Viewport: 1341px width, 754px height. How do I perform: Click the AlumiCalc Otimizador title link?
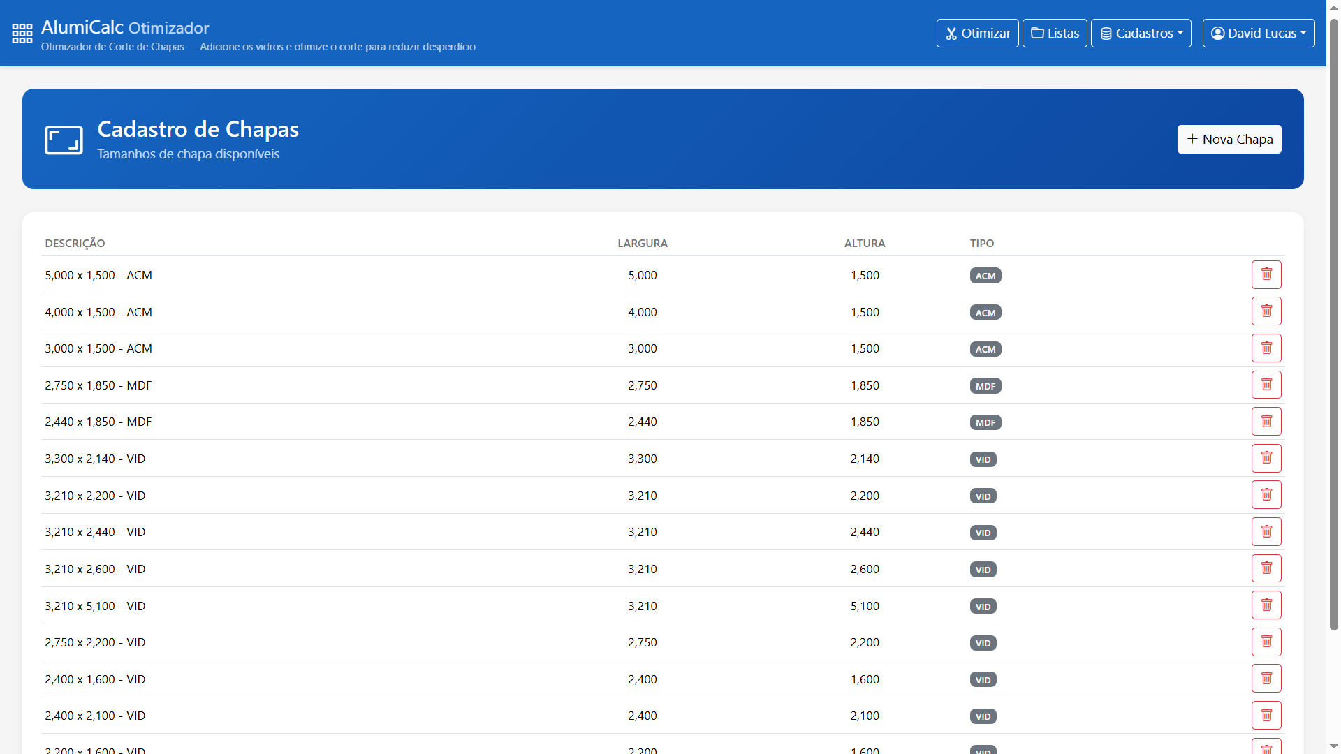pyautogui.click(x=125, y=27)
